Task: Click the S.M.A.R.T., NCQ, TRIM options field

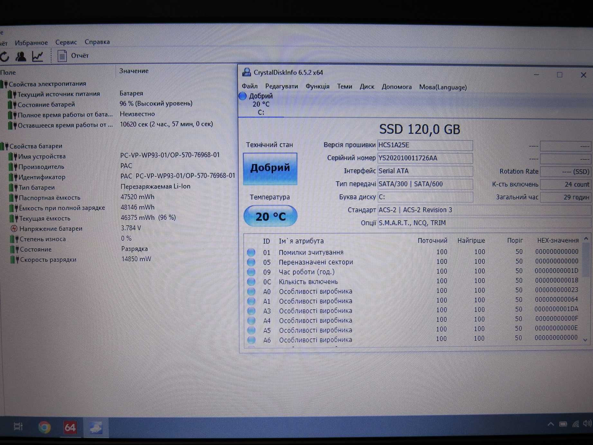Action: [x=484, y=223]
